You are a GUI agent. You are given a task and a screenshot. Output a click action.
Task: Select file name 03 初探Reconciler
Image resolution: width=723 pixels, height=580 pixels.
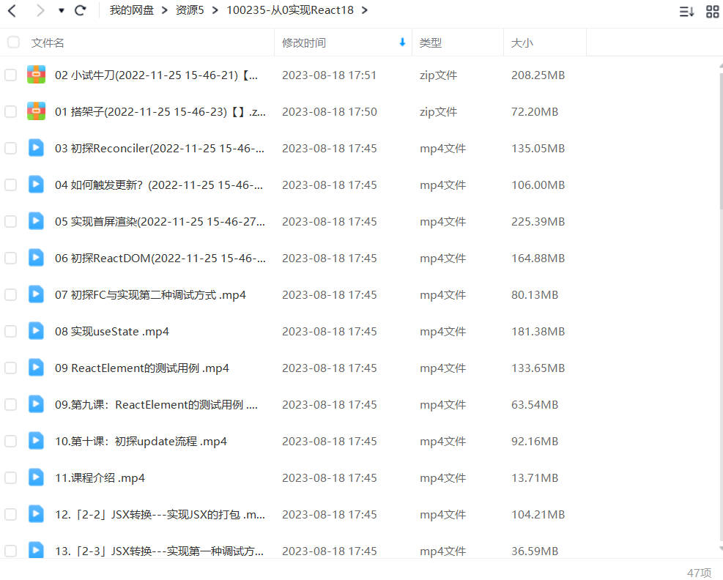(x=160, y=149)
